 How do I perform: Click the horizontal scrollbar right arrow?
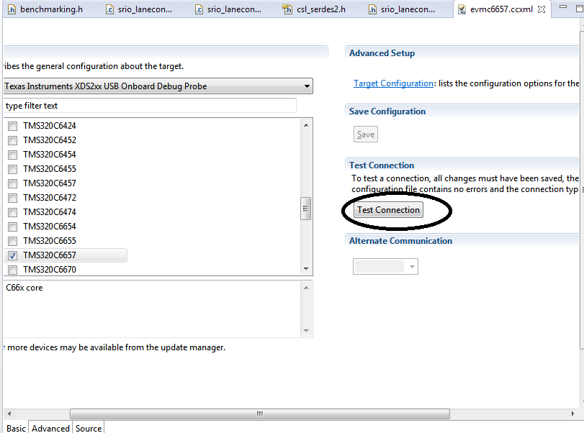(x=572, y=414)
